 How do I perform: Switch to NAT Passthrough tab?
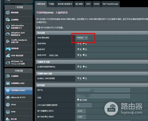pos(110,4)
